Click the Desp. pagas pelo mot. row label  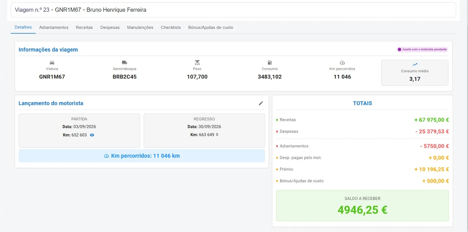click(301, 158)
